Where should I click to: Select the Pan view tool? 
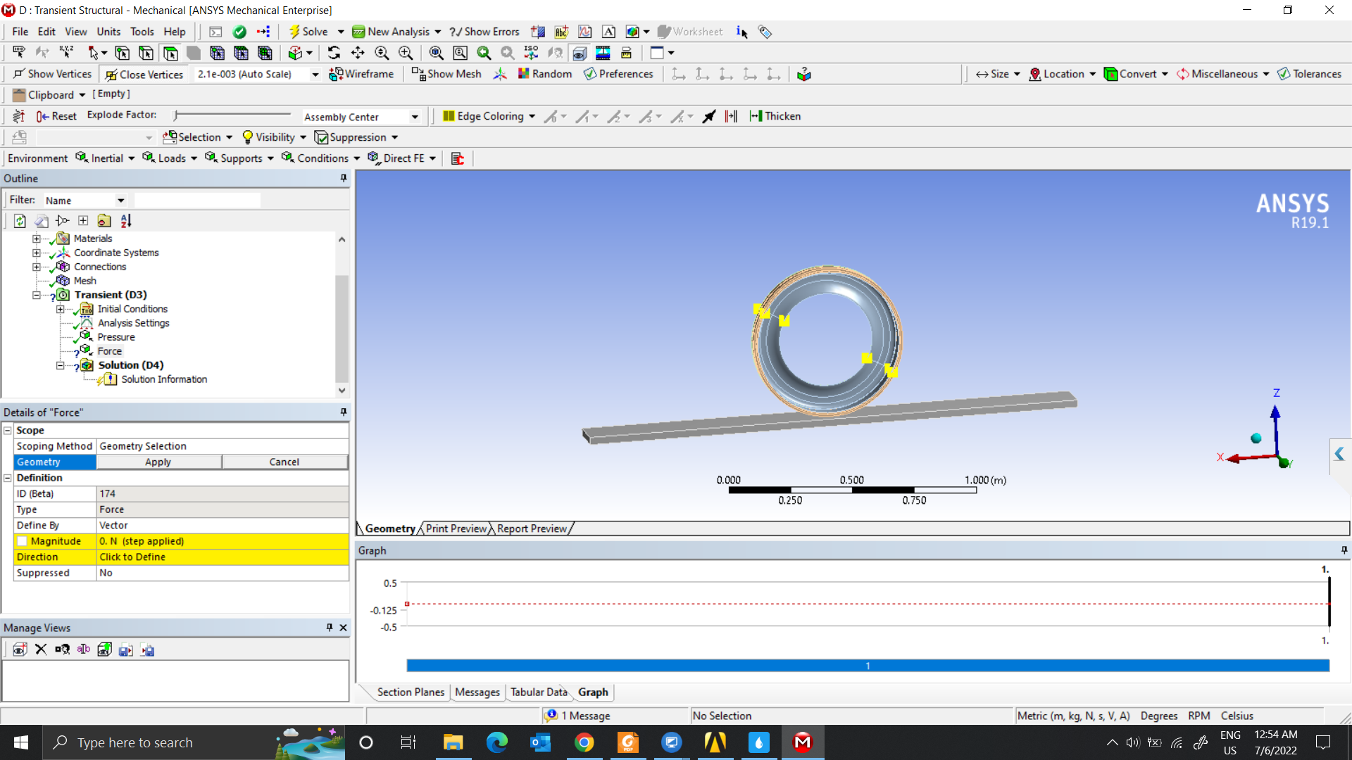[358, 53]
